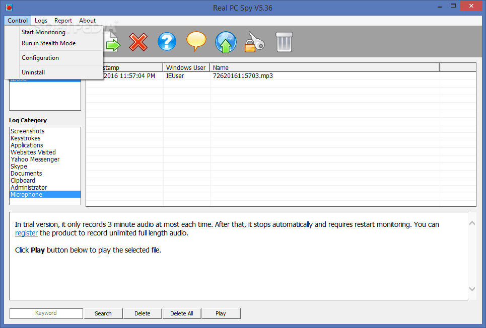
Task: Minimize the Real PC Spy window
Action: coord(440,7)
